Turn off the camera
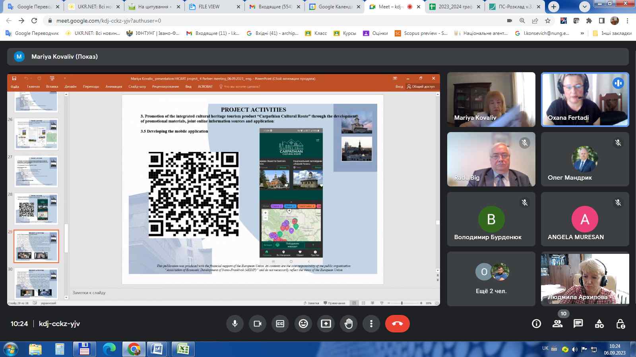The width and height of the screenshot is (636, 357). (x=258, y=324)
